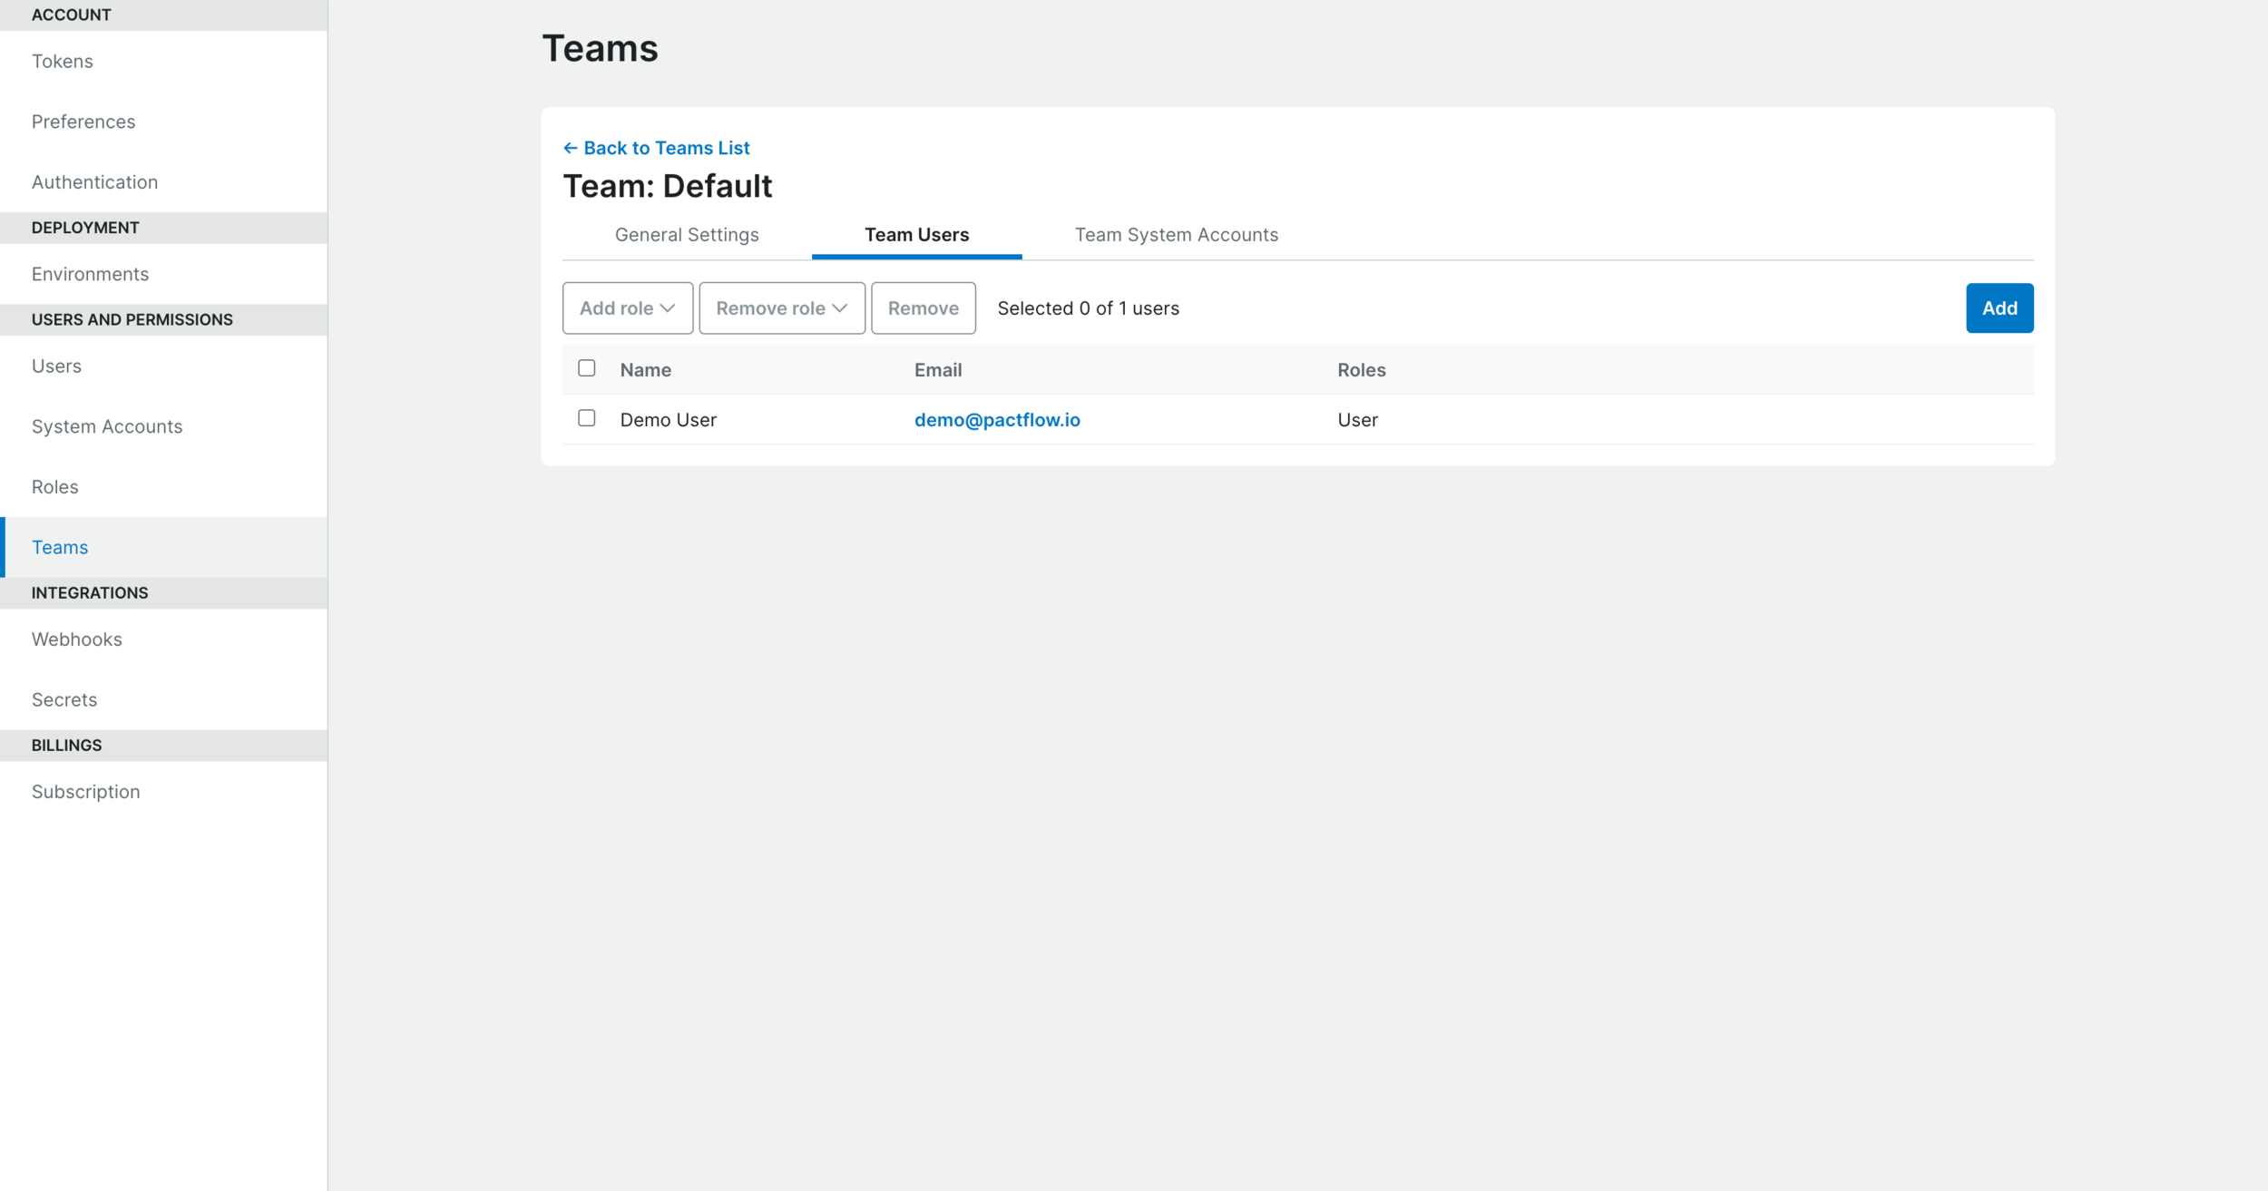Go to Environments page
This screenshot has height=1191, width=2268.
tap(90, 273)
